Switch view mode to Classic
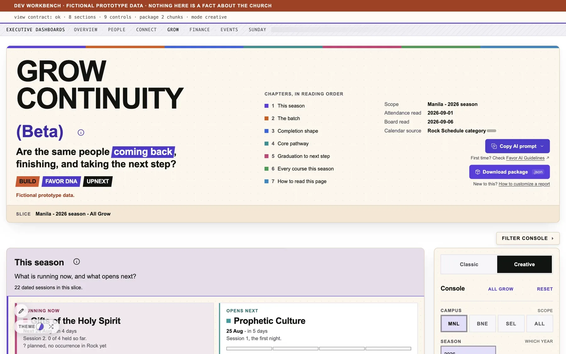Viewport: 566px width, 354px height. click(x=469, y=264)
